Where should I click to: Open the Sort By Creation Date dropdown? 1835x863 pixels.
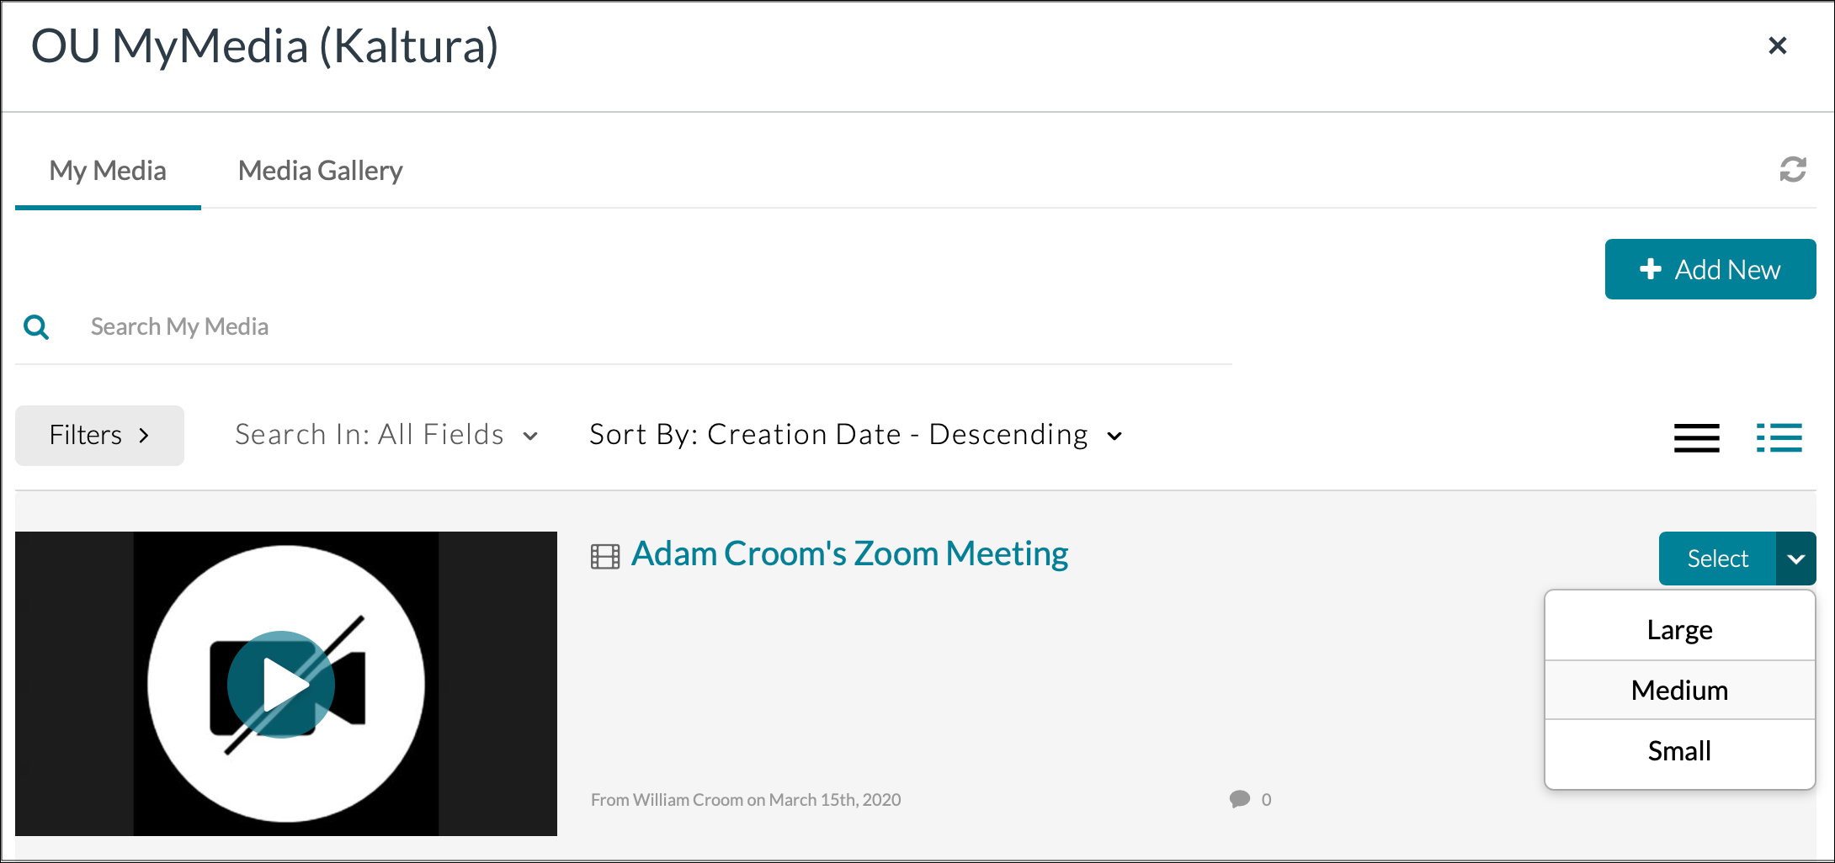coord(855,435)
